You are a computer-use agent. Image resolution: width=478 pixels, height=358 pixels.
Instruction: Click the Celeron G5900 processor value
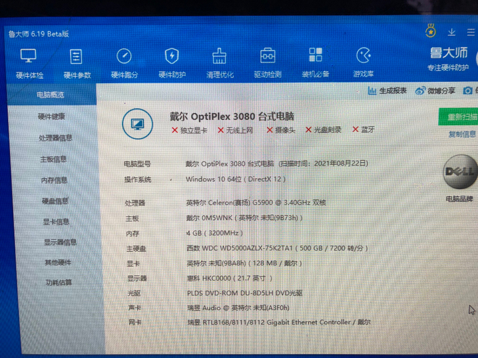tap(256, 202)
